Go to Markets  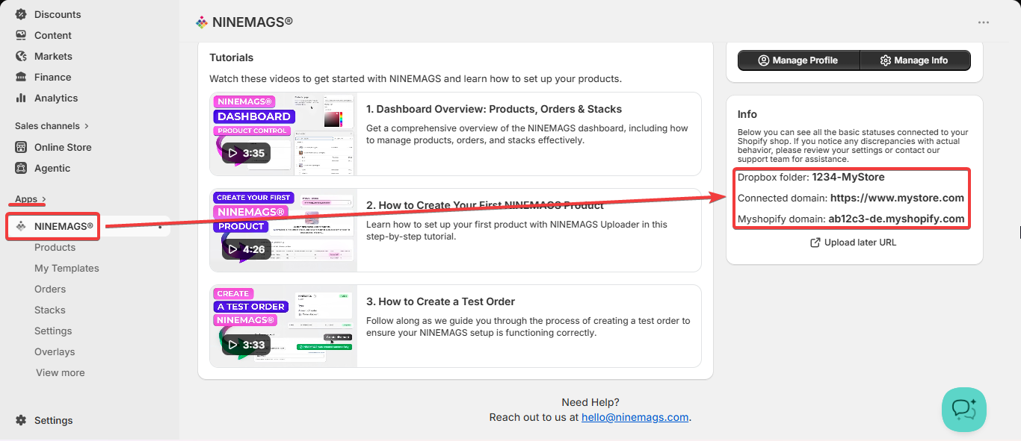pos(53,56)
